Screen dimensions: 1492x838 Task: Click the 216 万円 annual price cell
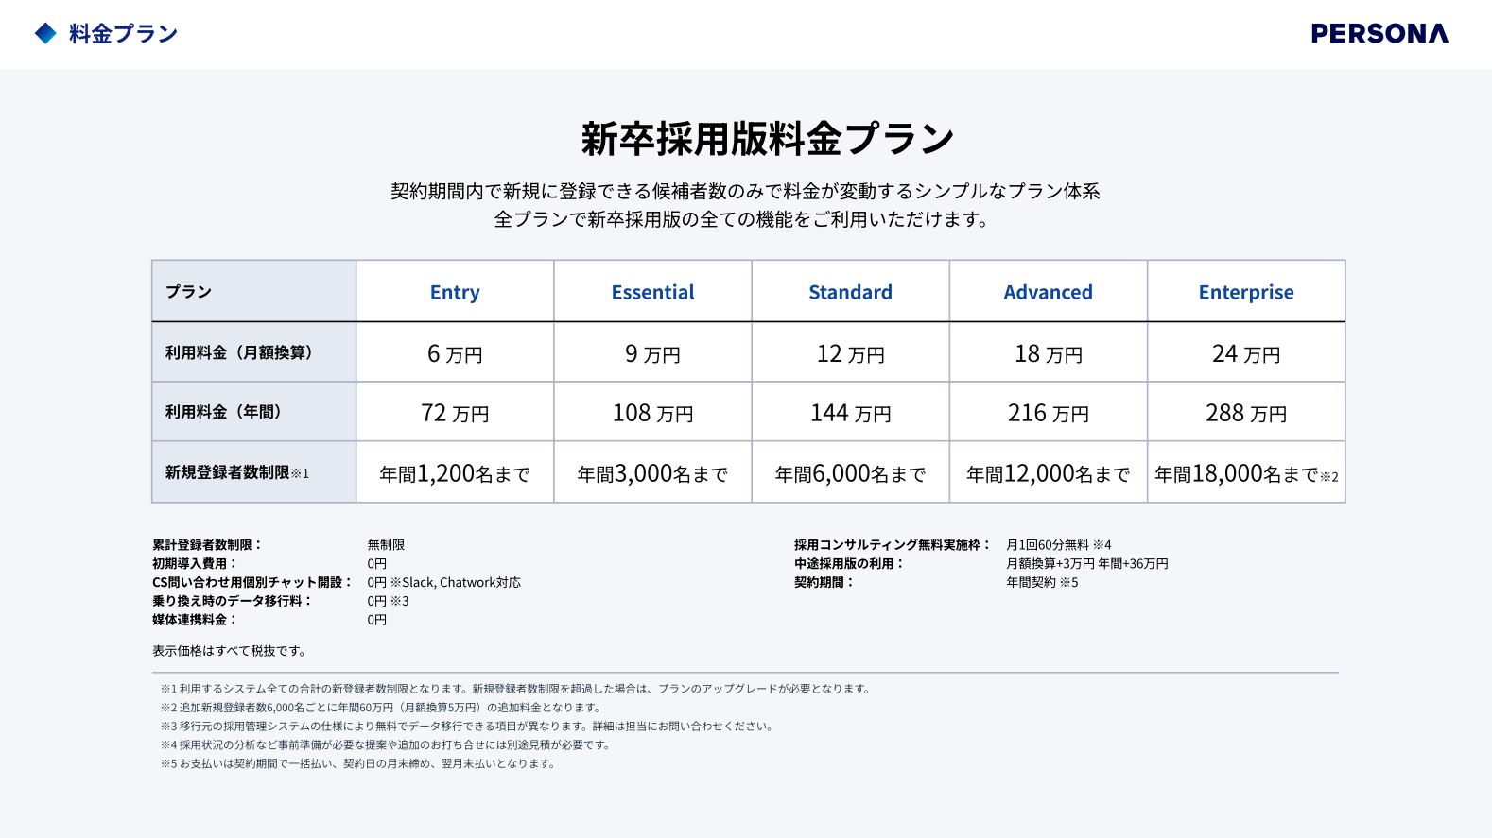[x=1048, y=413]
